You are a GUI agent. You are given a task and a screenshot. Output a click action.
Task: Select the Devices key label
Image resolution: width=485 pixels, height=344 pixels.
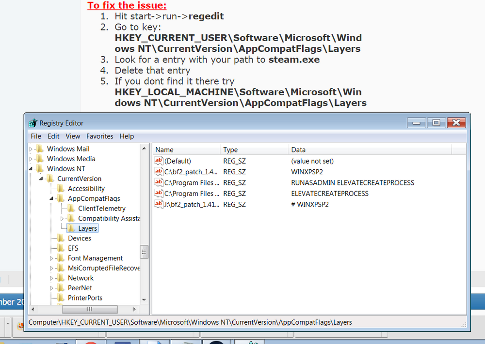80,238
